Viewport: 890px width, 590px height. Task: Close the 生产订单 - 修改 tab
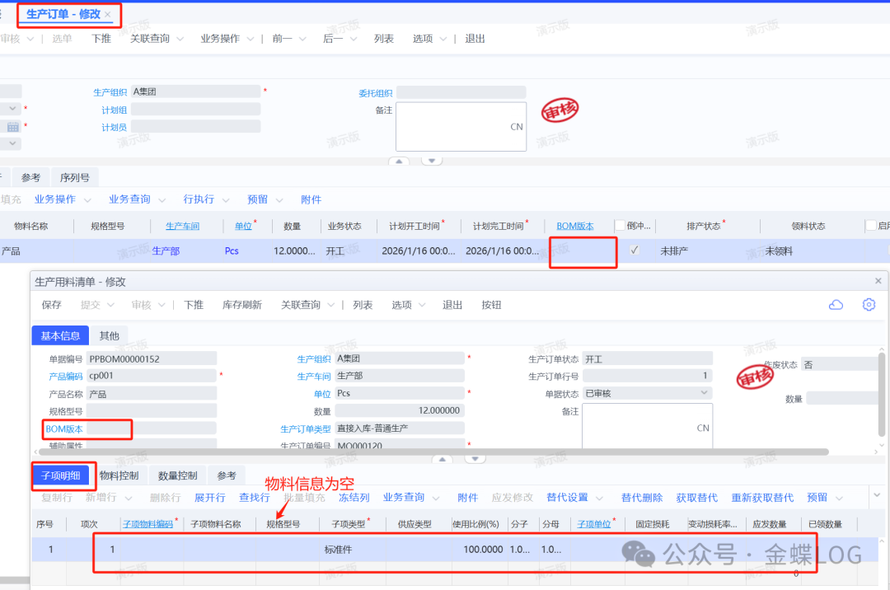(x=108, y=15)
